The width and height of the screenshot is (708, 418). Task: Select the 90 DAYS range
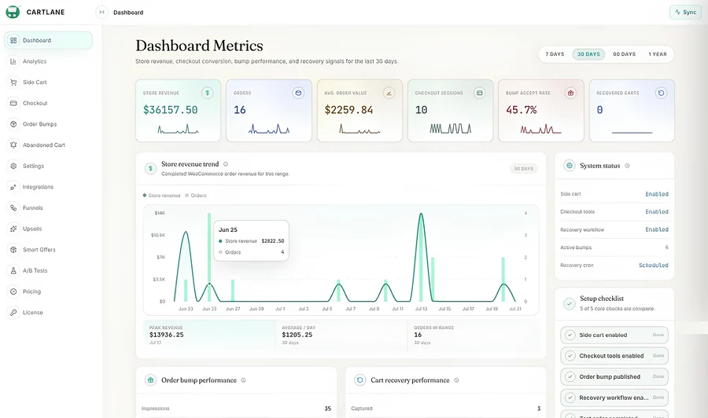[x=624, y=54]
